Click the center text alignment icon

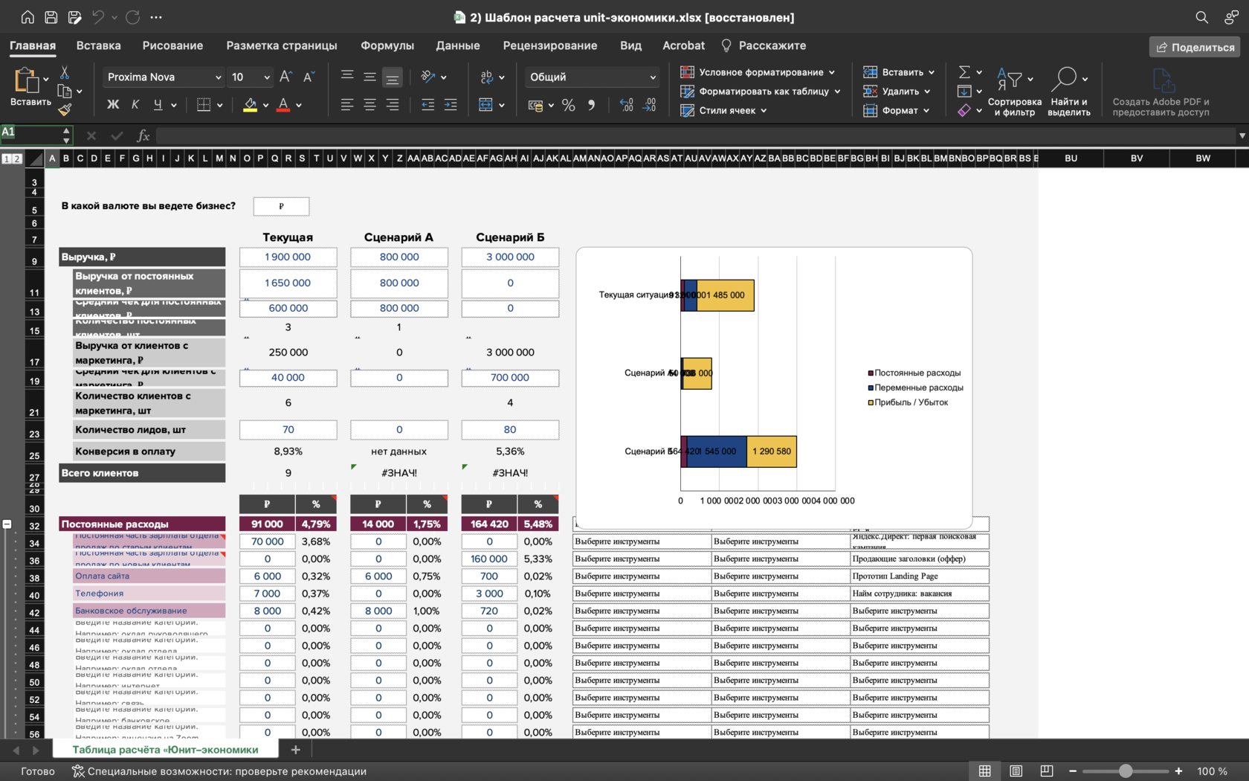369,105
